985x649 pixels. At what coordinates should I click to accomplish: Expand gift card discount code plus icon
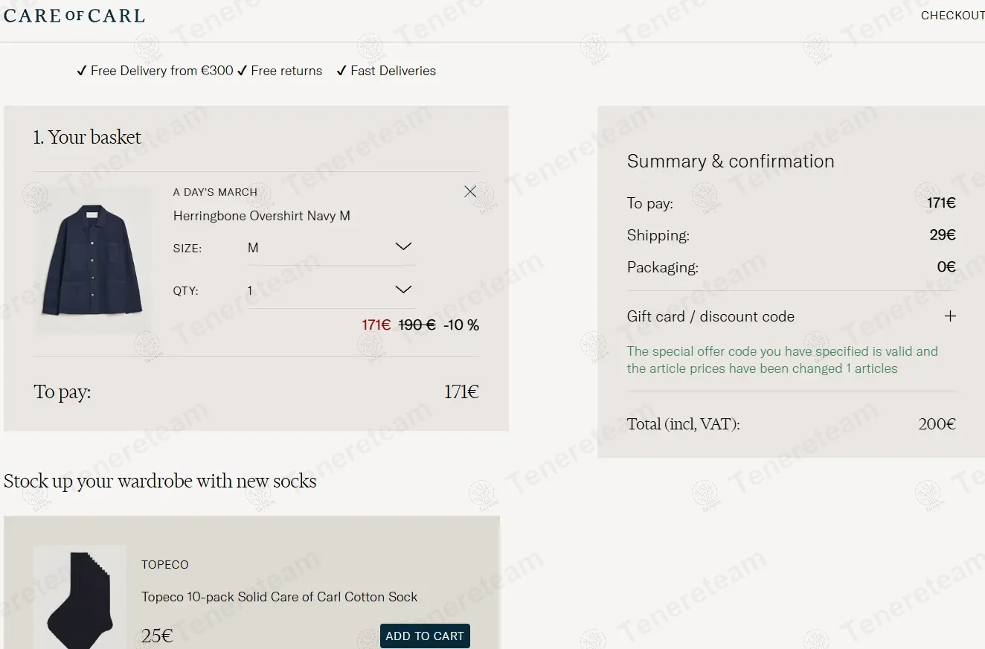(x=950, y=316)
